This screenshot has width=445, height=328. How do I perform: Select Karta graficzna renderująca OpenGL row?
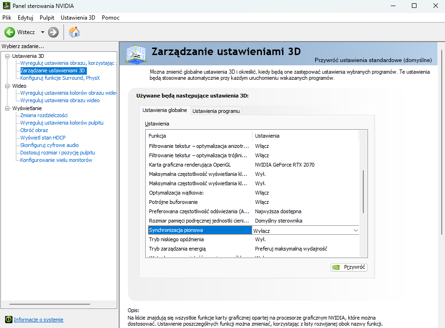[x=254, y=165]
